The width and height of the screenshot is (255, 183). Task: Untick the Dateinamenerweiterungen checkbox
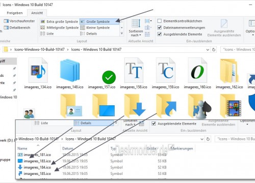(160, 27)
